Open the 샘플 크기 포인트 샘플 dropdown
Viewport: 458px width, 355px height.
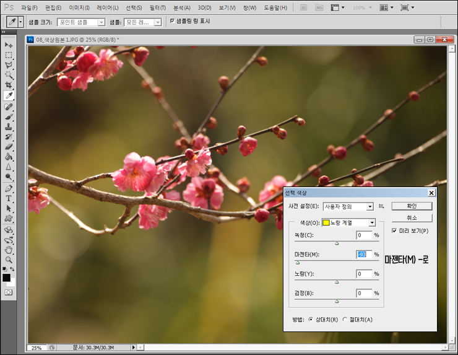[x=81, y=22]
